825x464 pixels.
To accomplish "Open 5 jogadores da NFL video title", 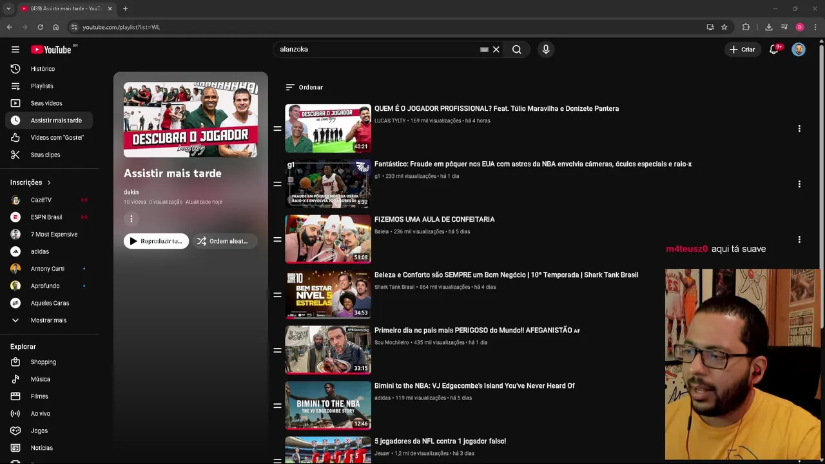I will click(440, 441).
